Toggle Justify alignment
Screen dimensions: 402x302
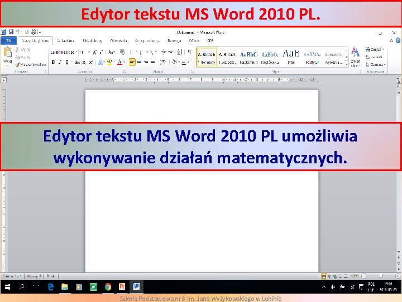point(152,62)
